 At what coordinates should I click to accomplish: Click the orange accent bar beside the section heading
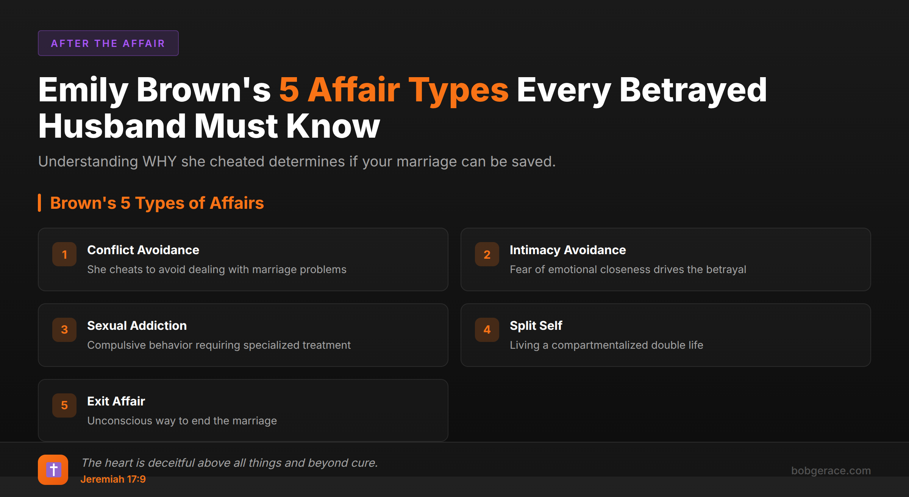39,203
